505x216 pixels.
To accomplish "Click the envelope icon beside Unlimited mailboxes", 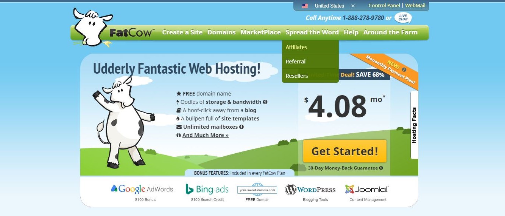I will point(179,127).
